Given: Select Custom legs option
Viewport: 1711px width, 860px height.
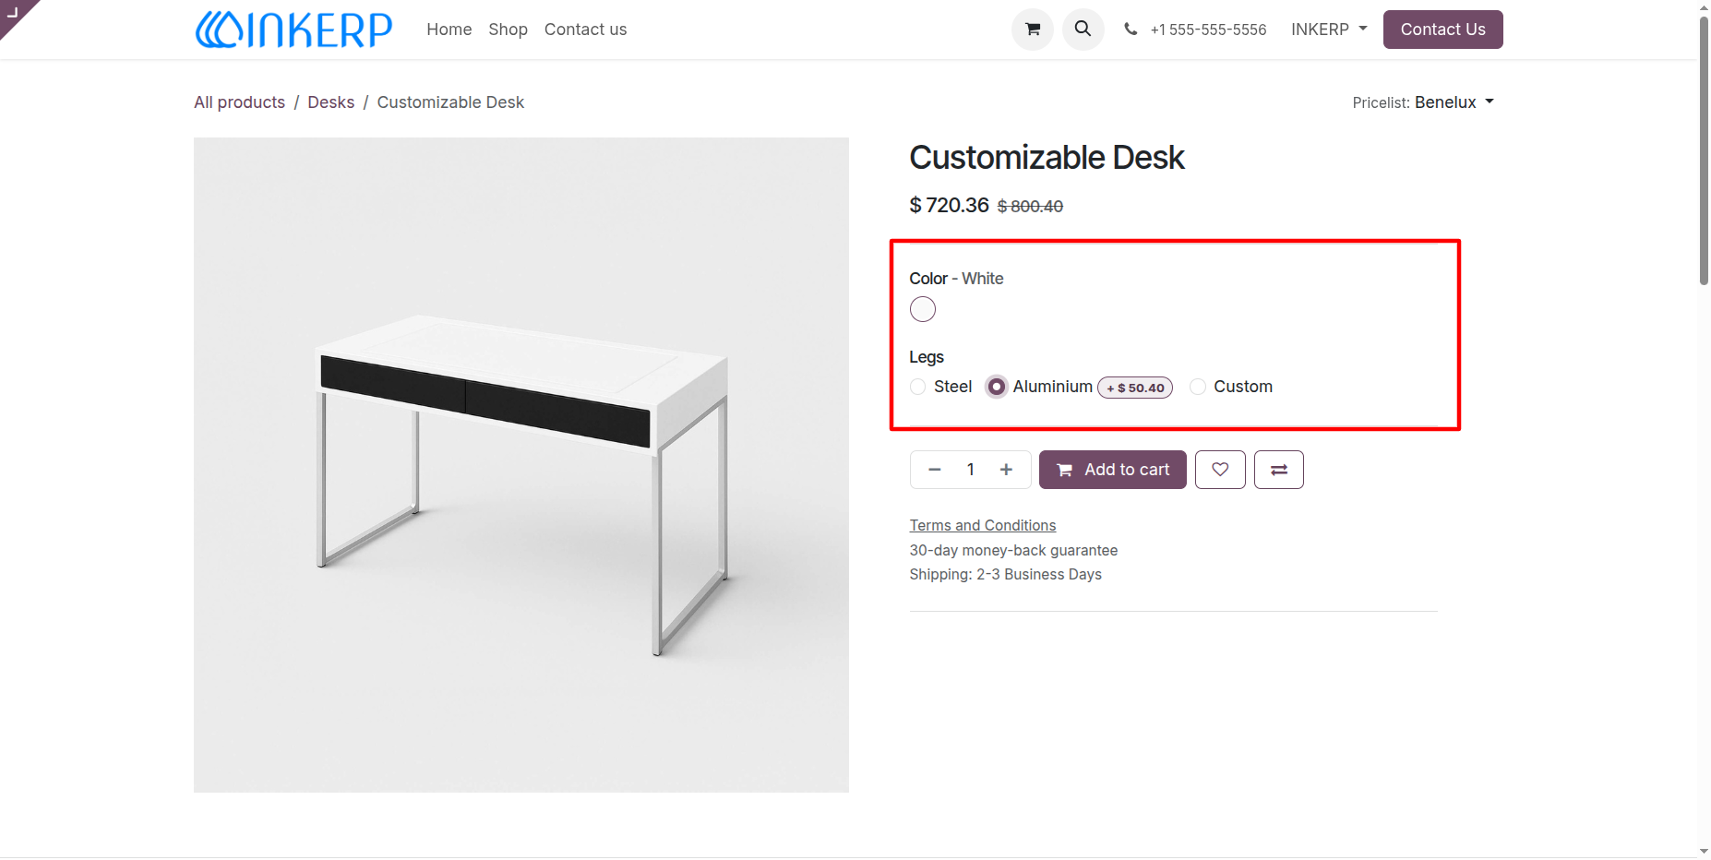Looking at the screenshot, I should point(1198,387).
